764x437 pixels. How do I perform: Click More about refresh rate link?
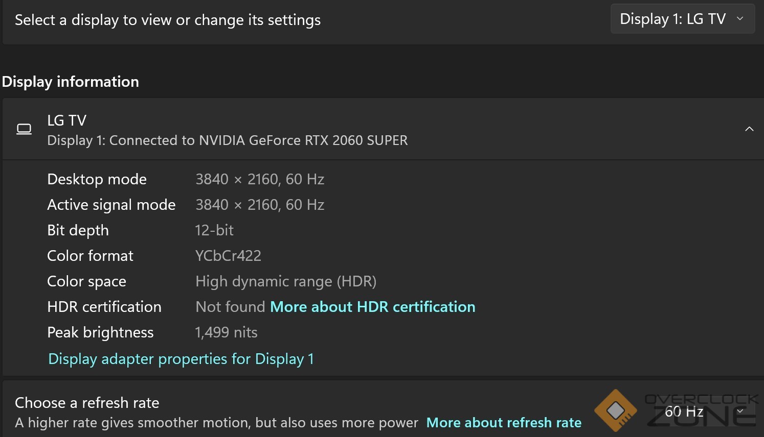[x=504, y=423]
